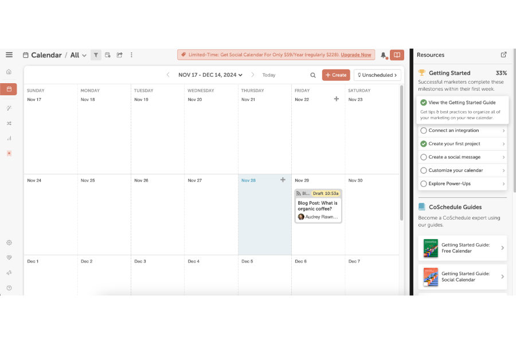Open Getting Started Guide: Free Calendar chevron

pos(502,248)
